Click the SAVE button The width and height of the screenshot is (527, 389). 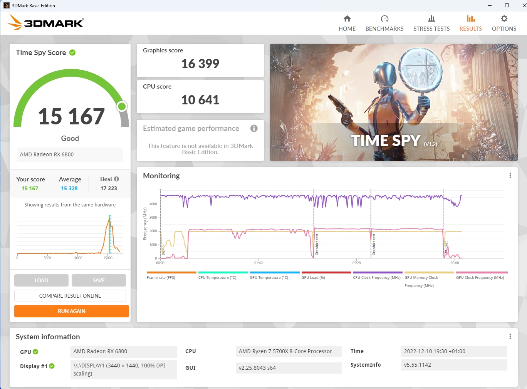[99, 280]
